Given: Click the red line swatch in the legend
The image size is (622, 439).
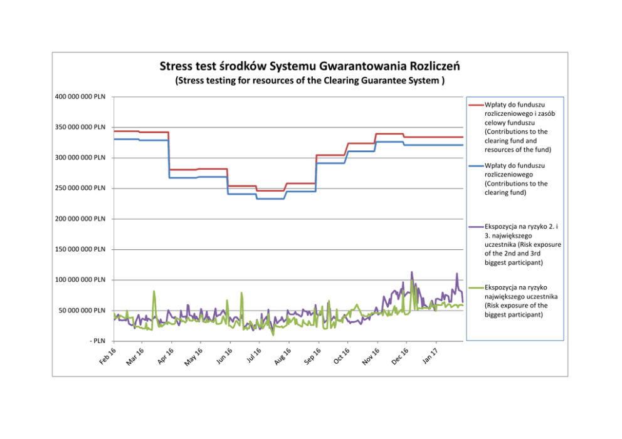Looking at the screenshot, I should [475, 105].
